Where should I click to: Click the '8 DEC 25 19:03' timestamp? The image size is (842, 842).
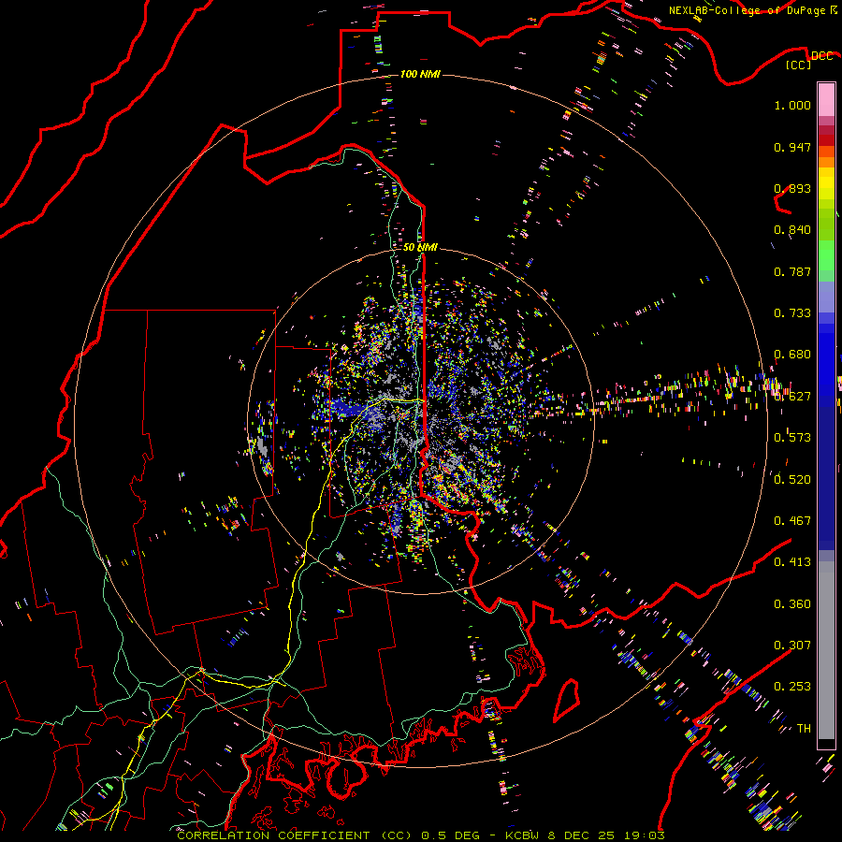[x=606, y=835]
